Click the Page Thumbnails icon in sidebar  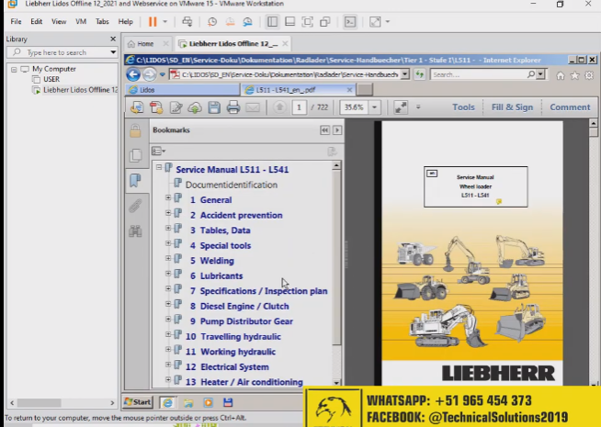coord(135,155)
